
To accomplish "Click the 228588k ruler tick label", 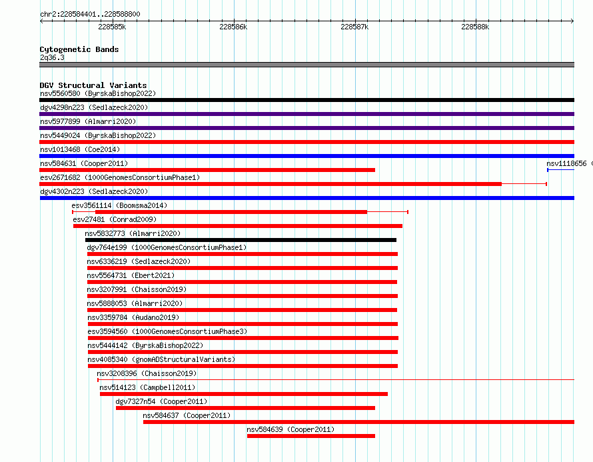I will coord(475,27).
